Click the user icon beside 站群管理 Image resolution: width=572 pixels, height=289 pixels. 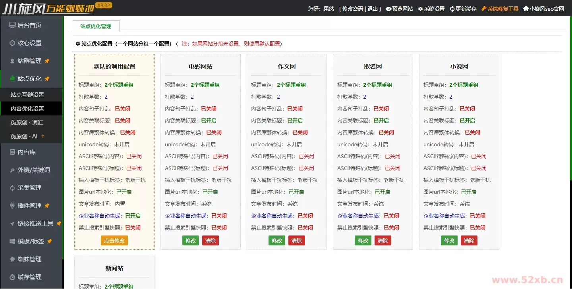(12, 61)
